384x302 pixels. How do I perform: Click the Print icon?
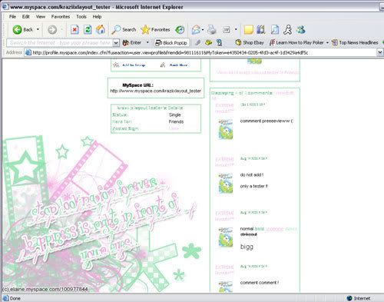pyautogui.click(x=212, y=30)
